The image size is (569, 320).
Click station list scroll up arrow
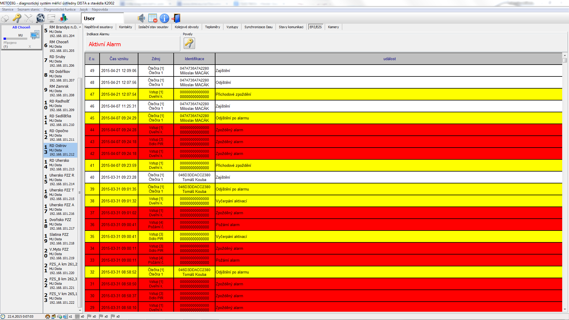click(x=80, y=27)
